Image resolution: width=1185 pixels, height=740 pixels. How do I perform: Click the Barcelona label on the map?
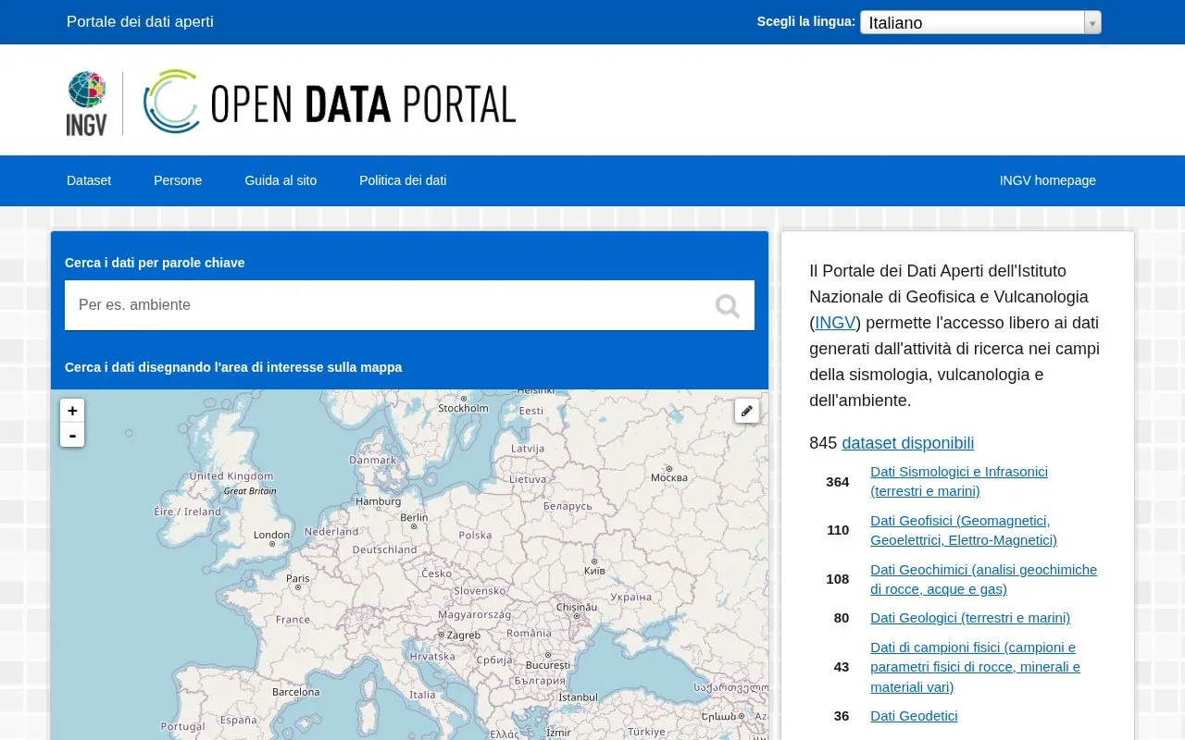(x=295, y=692)
